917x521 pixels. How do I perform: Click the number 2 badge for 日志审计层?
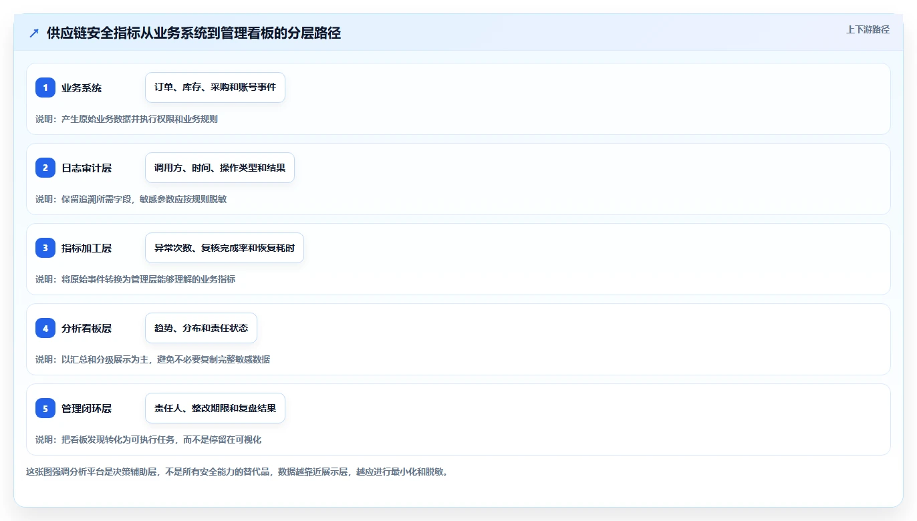45,168
